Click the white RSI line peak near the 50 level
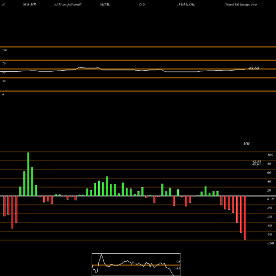Screen dimensions: 276x276 pyautogui.click(x=79, y=67)
